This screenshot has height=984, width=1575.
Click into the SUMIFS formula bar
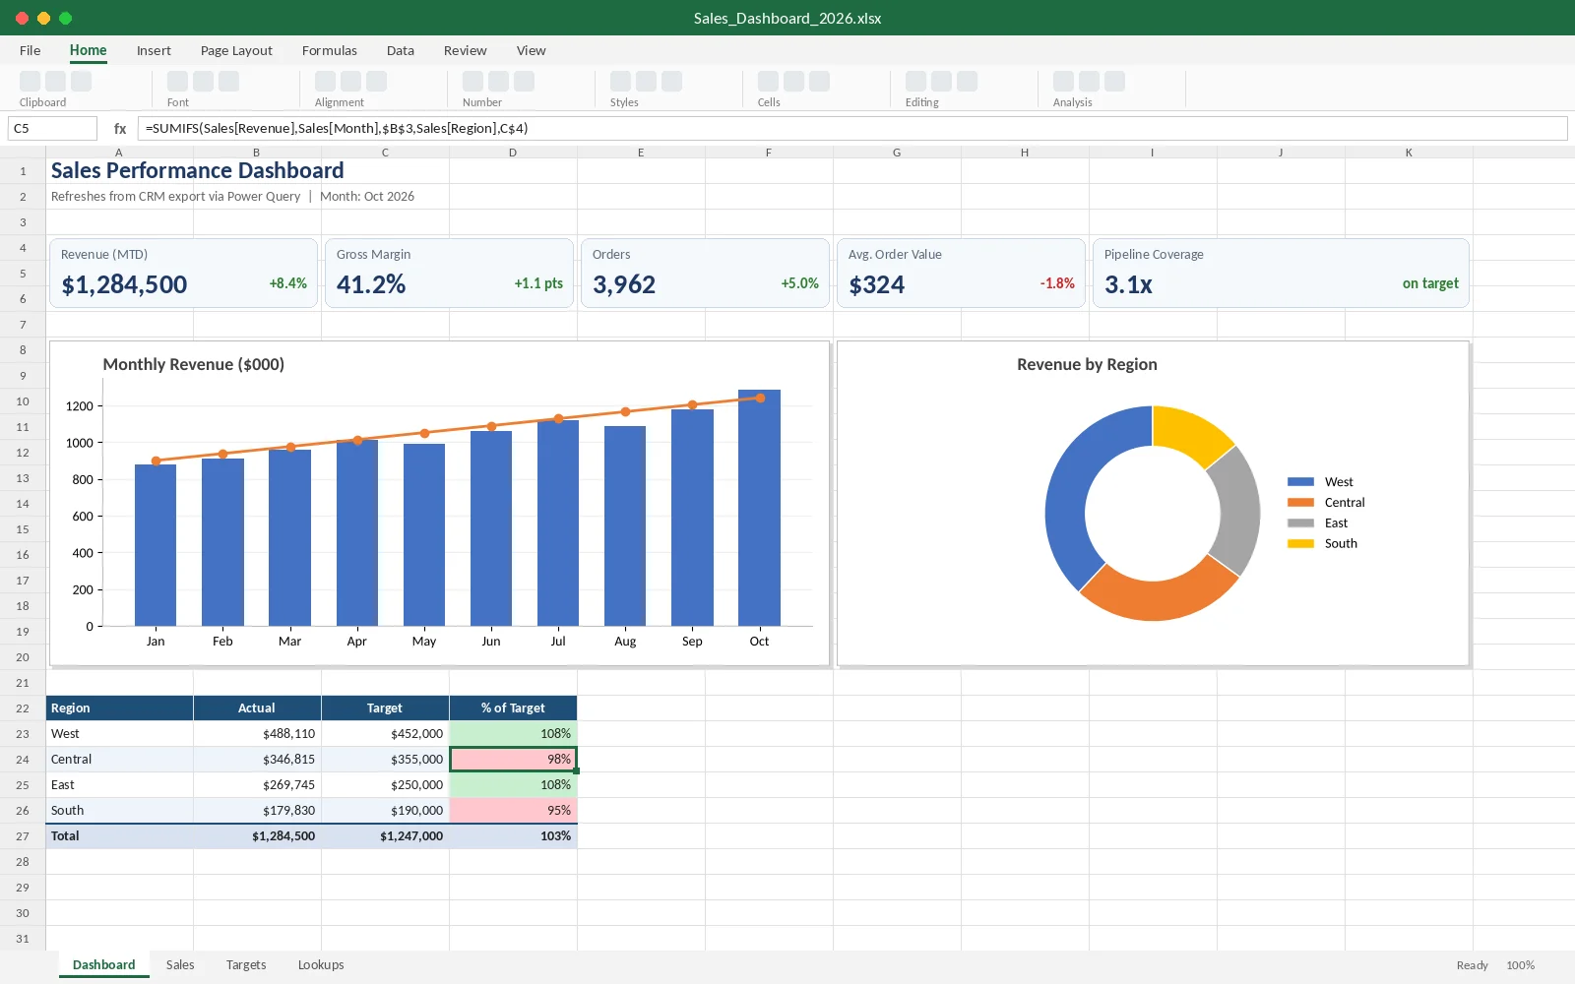click(x=852, y=128)
